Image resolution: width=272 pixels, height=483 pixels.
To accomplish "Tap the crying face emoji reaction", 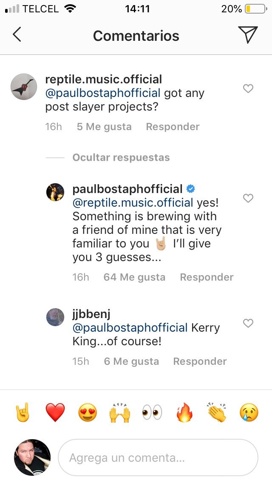I will (x=249, y=412).
